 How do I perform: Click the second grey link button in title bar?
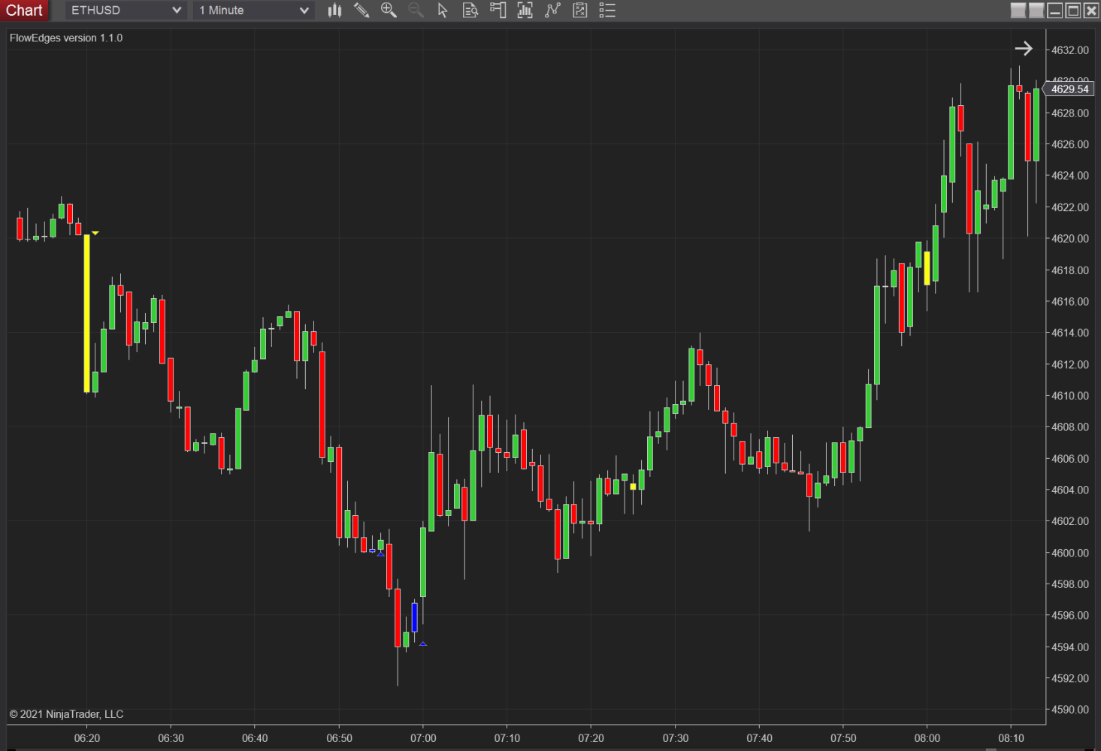[1036, 10]
